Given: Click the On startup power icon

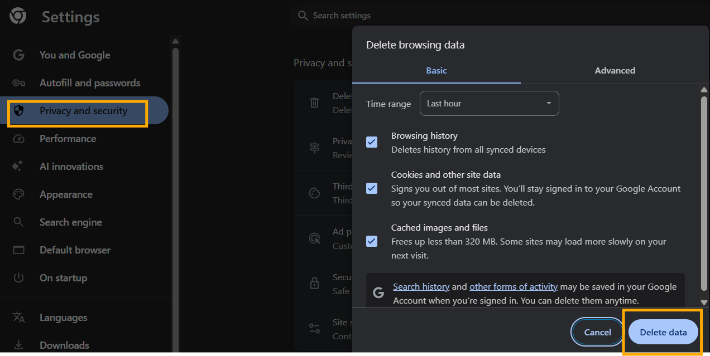Looking at the screenshot, I should (18, 278).
